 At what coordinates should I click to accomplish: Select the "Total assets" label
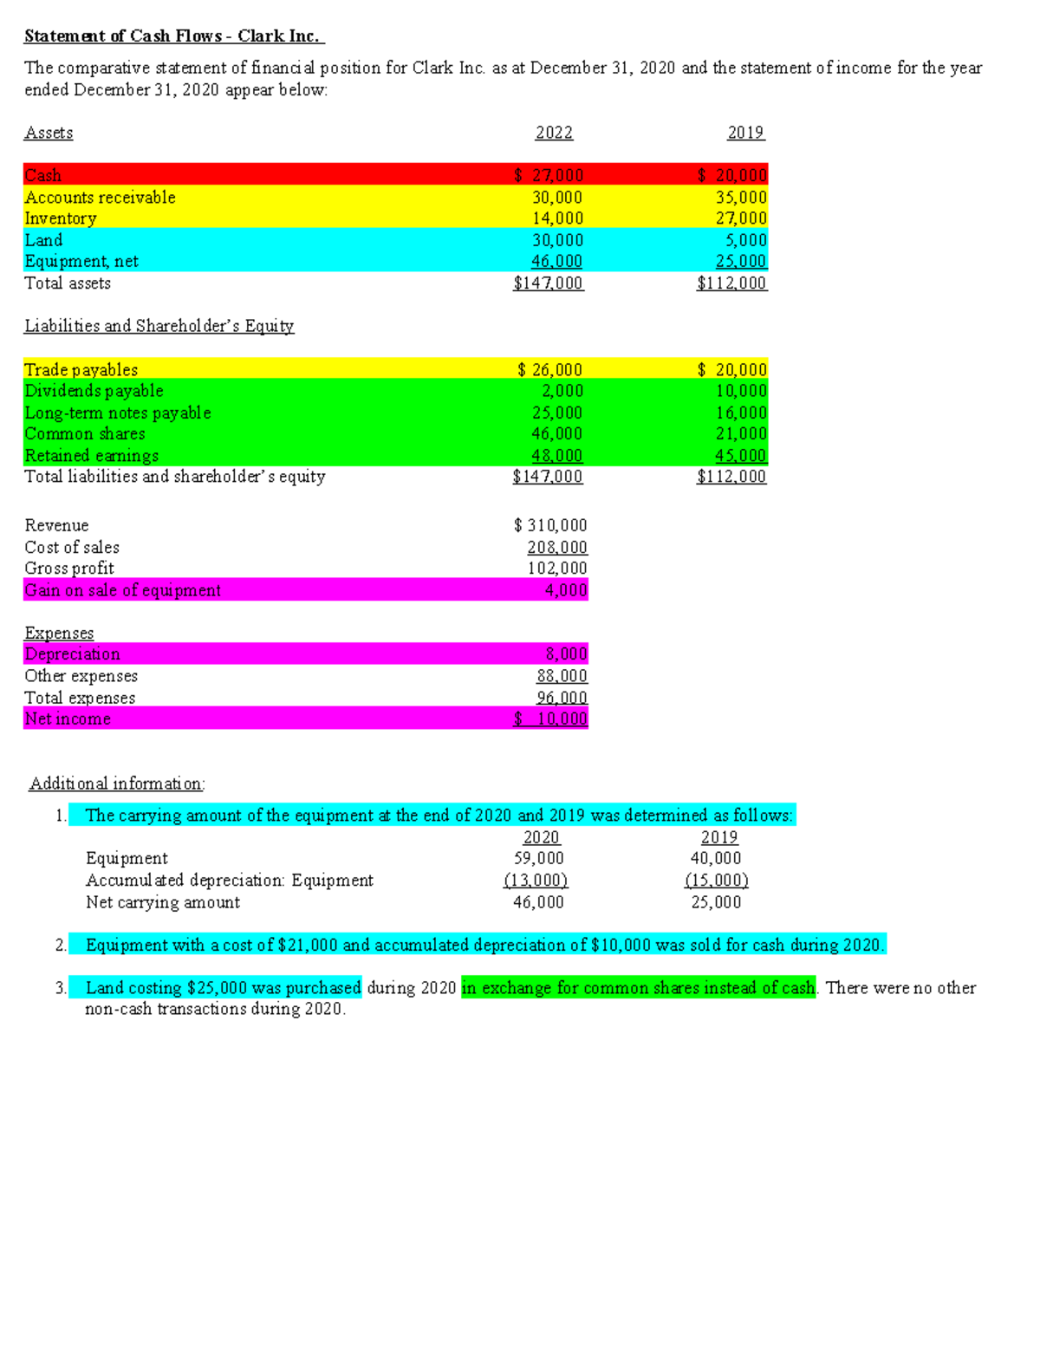[68, 283]
